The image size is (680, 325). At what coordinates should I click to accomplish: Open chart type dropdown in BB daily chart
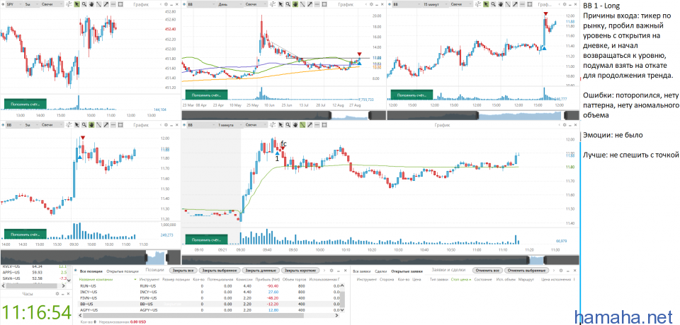point(255,4)
